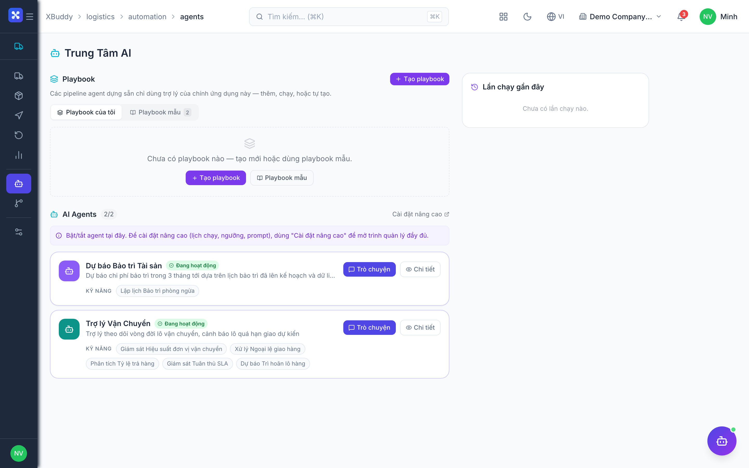Open the git branch workflow sidebar icon
Viewport: 749px width, 468px height.
18,203
